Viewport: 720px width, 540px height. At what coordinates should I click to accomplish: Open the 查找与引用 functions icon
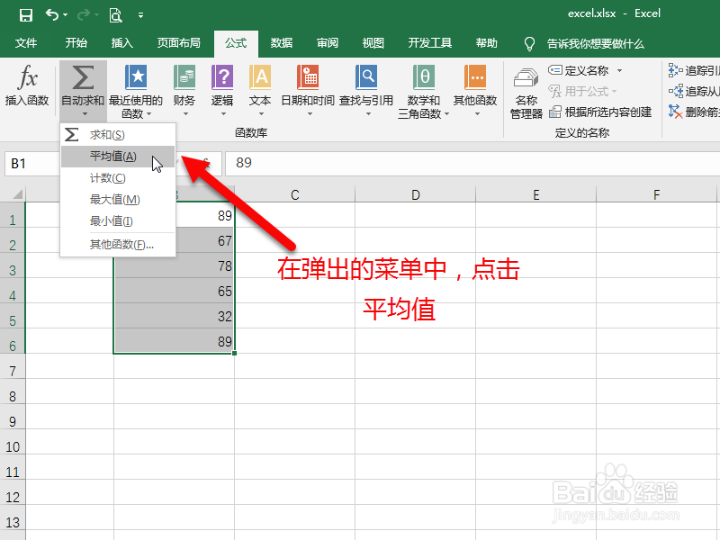366,77
